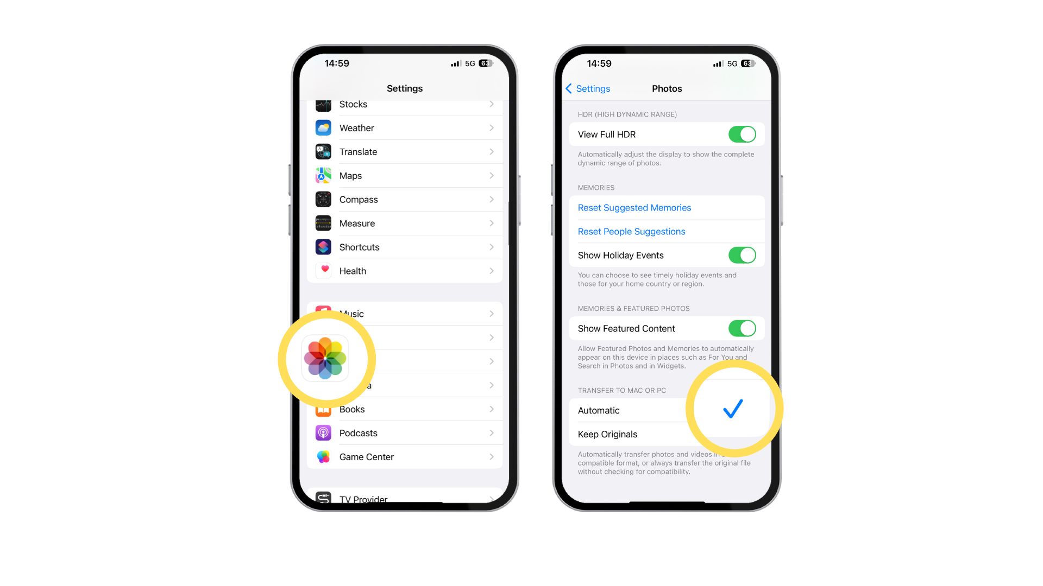
Task: Open the Podcasts app settings
Action: (404, 432)
